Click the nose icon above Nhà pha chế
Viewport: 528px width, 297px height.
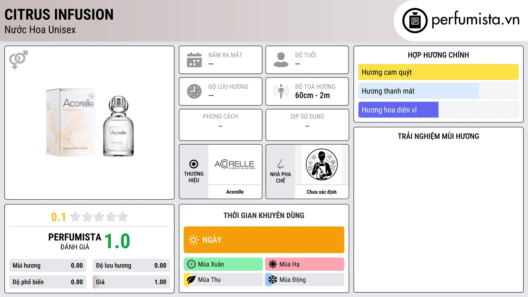pos(280,164)
